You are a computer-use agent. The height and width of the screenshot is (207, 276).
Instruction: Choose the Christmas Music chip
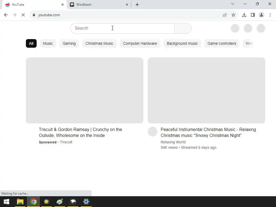pyautogui.click(x=99, y=43)
